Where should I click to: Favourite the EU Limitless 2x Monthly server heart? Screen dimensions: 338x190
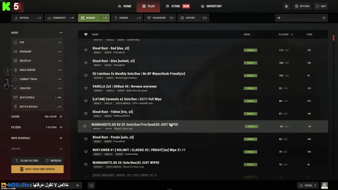pyautogui.click(x=86, y=75)
